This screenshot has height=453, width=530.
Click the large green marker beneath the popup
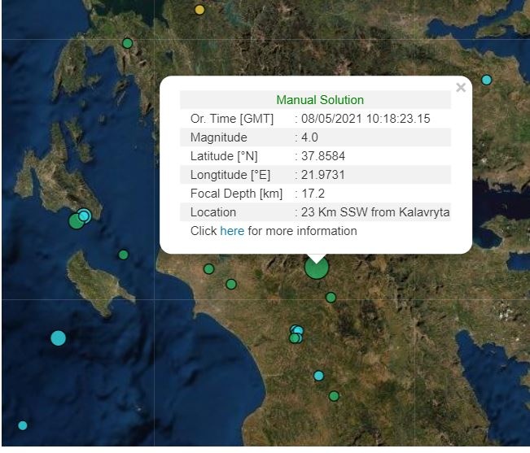pyautogui.click(x=317, y=267)
